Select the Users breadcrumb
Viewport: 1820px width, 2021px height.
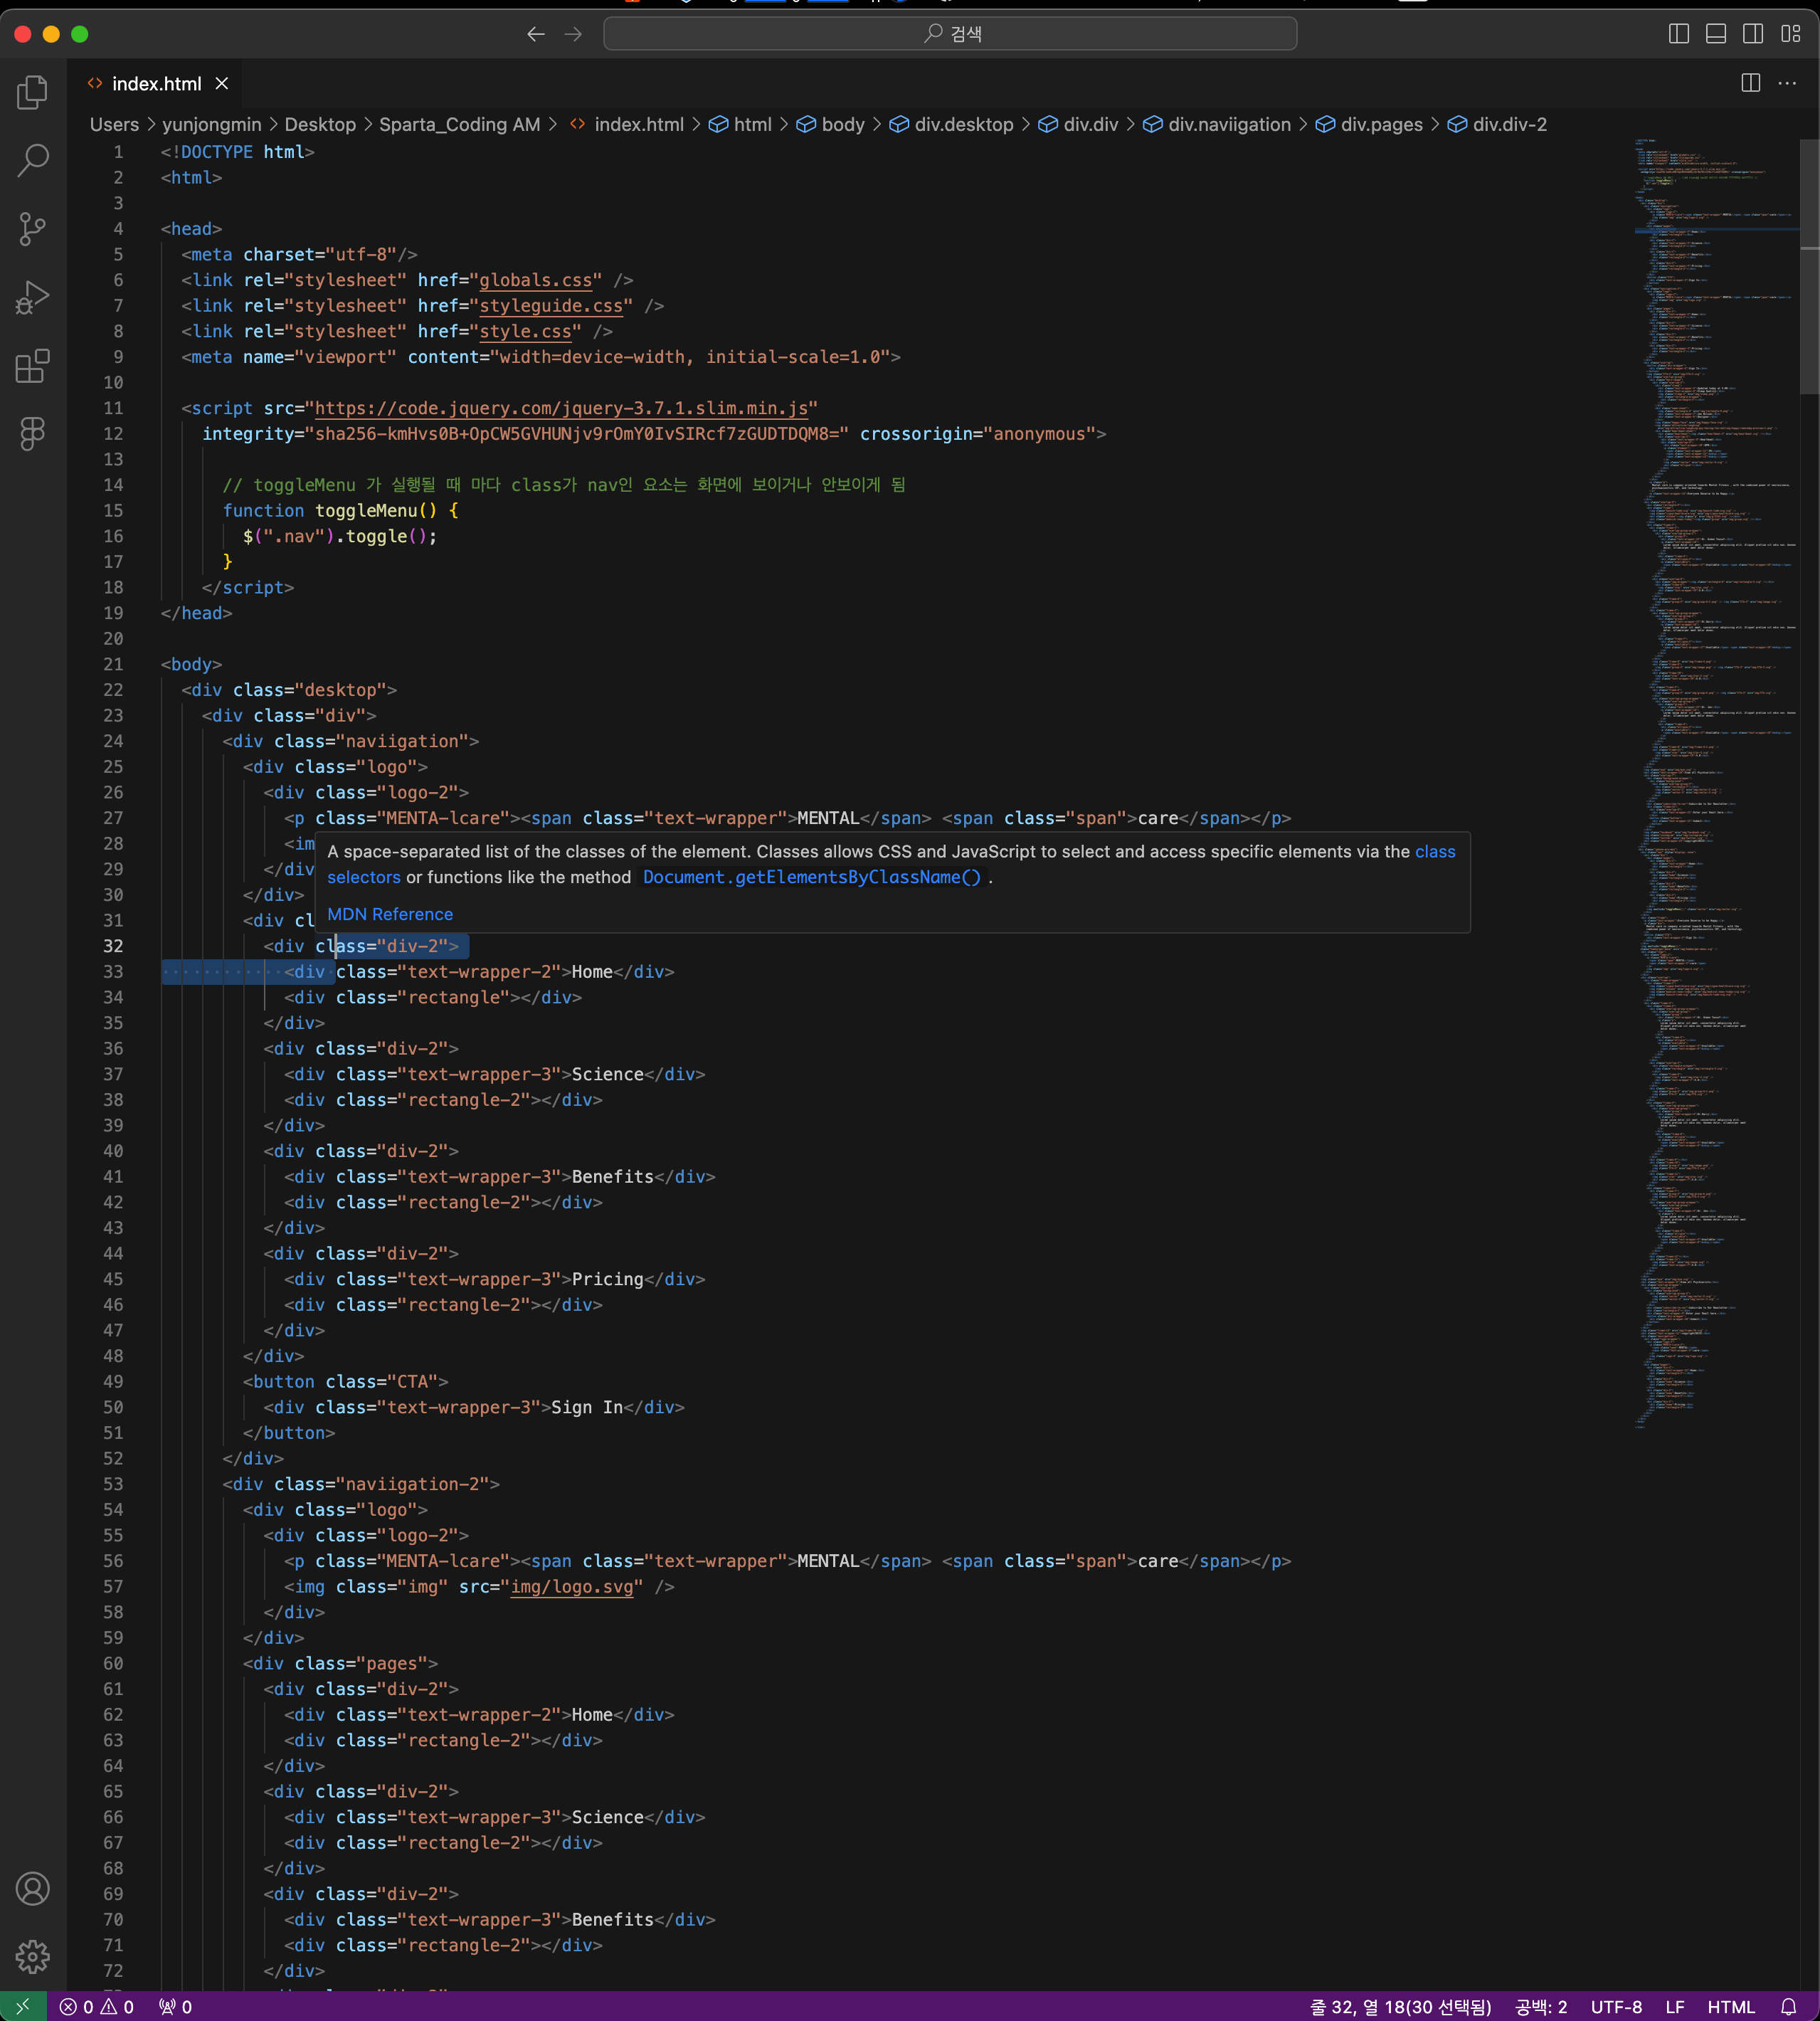coord(114,124)
